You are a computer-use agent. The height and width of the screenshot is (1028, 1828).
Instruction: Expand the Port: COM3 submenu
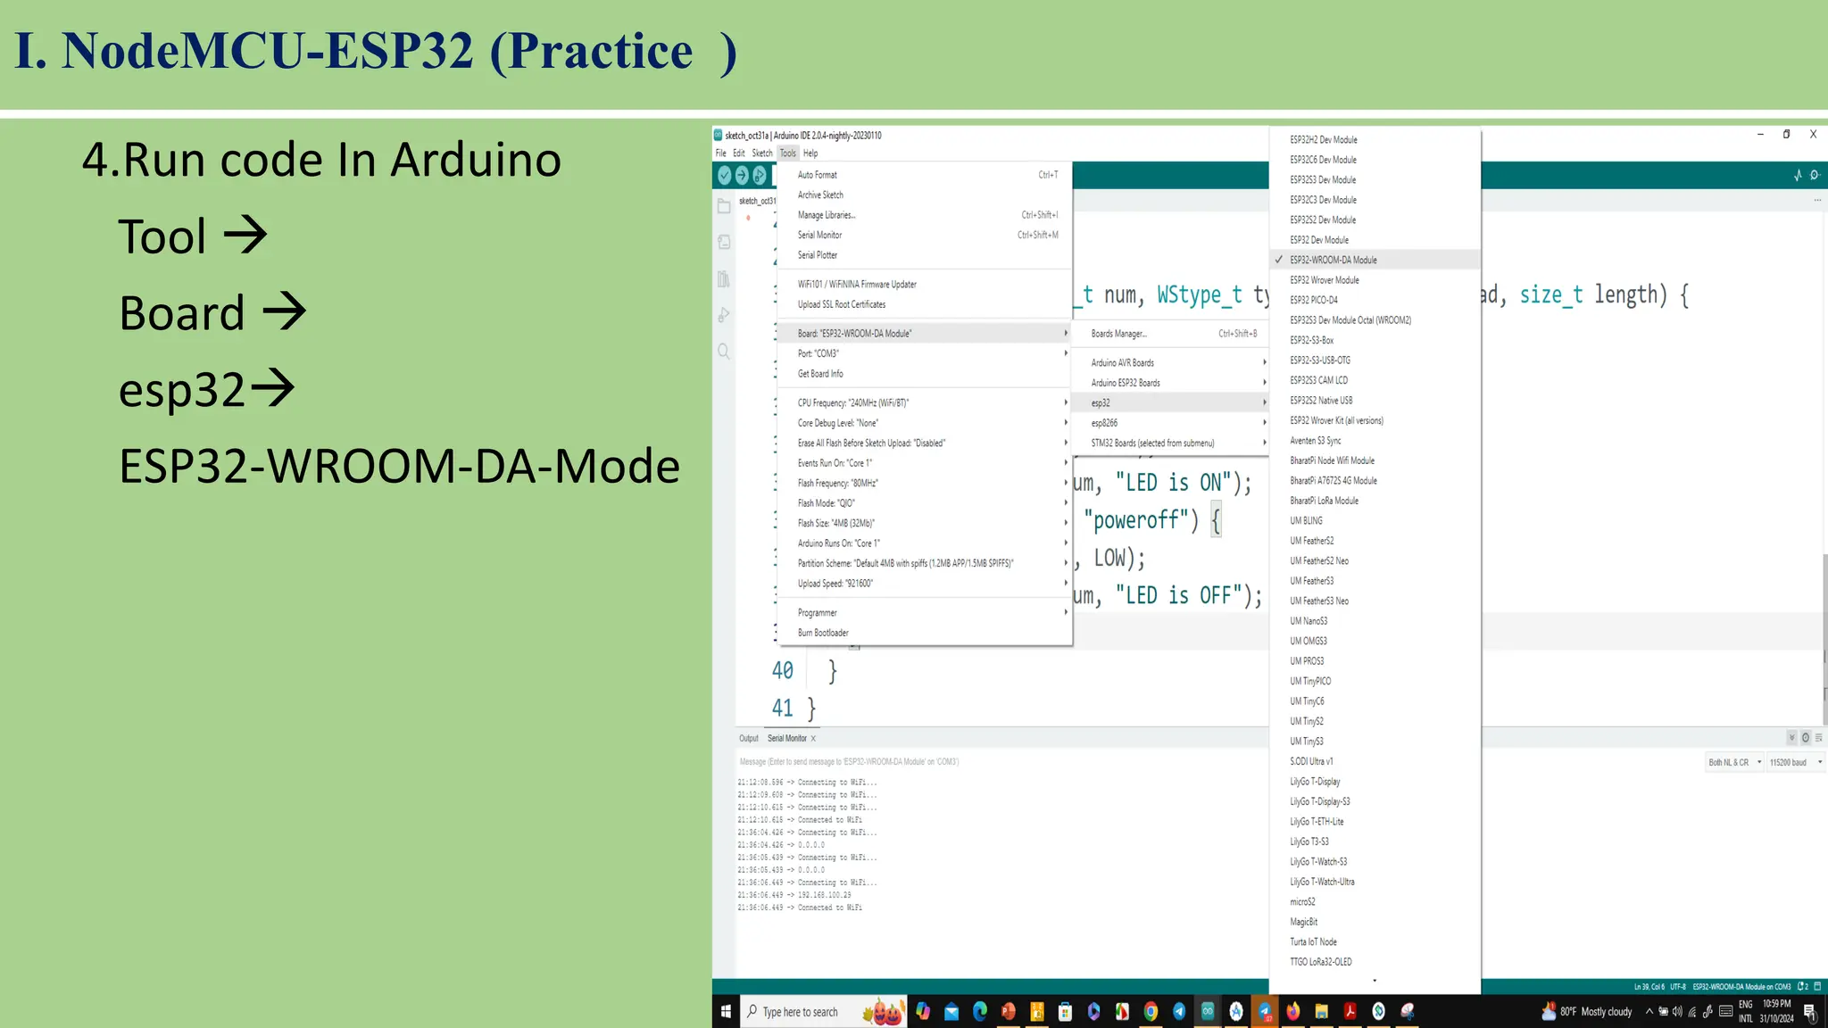point(924,353)
